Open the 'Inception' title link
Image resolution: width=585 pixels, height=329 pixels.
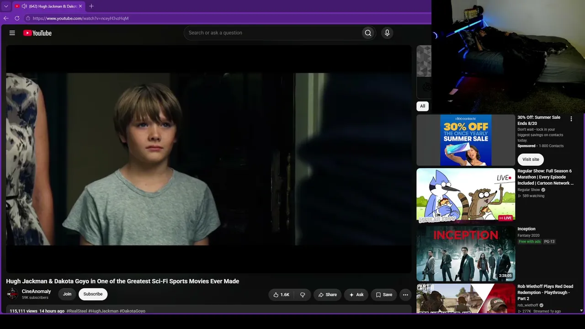tap(526, 229)
